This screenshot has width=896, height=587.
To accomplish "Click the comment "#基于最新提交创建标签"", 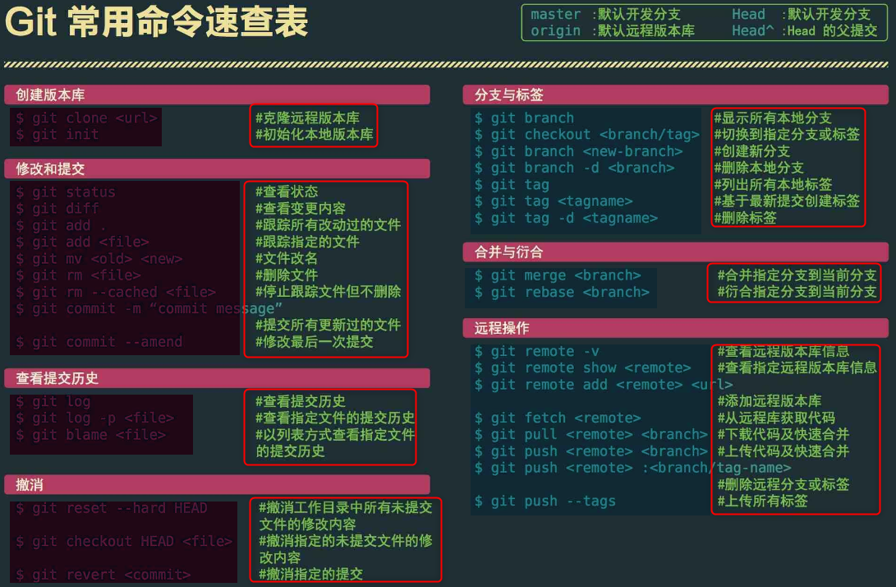I will [x=787, y=201].
